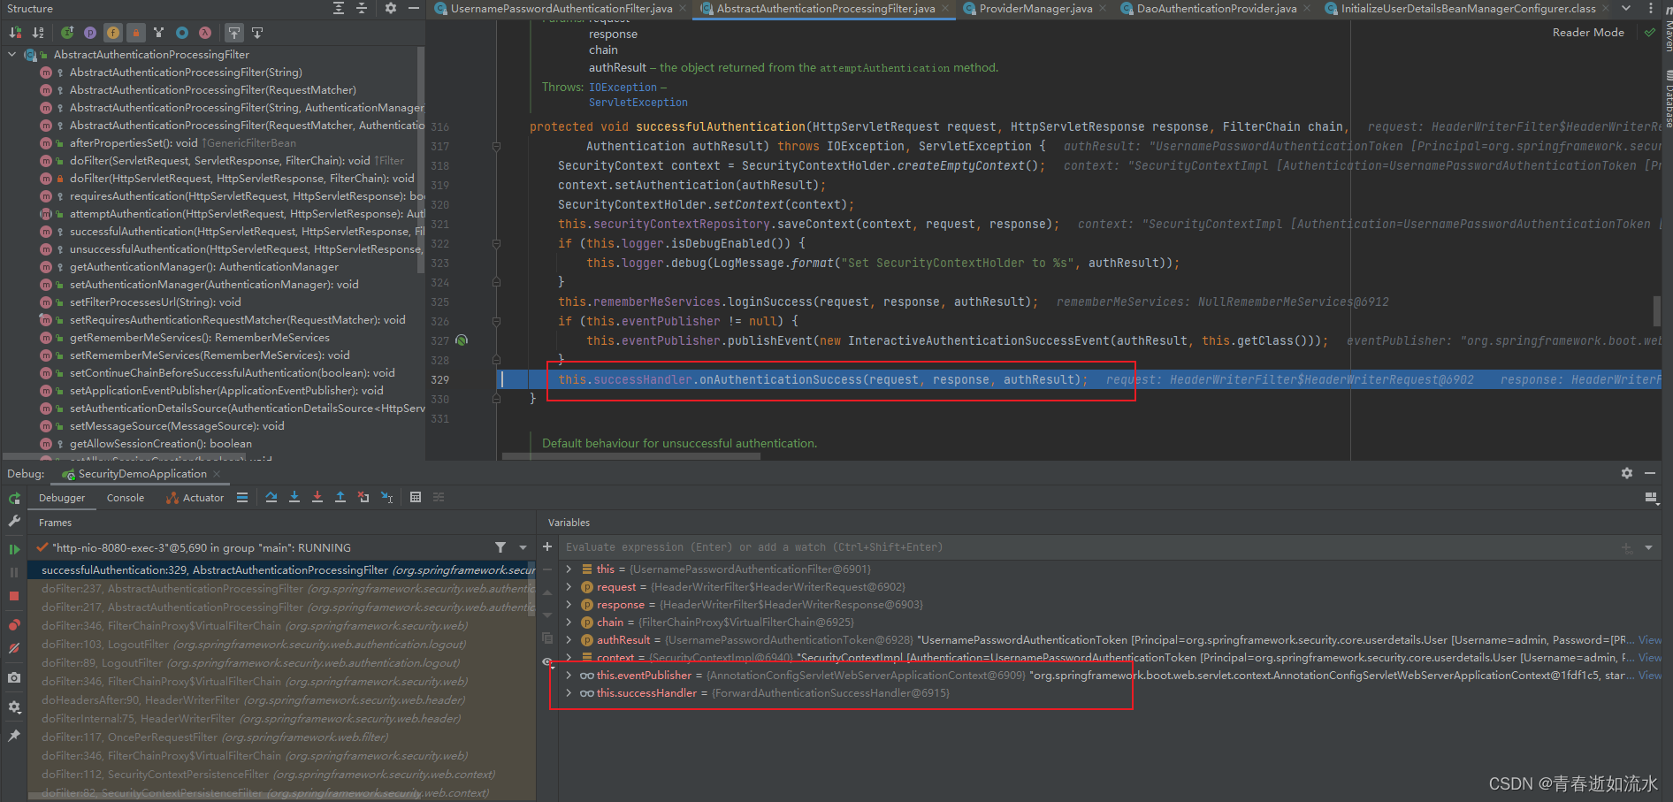Toggle Show Fields orange f filter

click(113, 33)
